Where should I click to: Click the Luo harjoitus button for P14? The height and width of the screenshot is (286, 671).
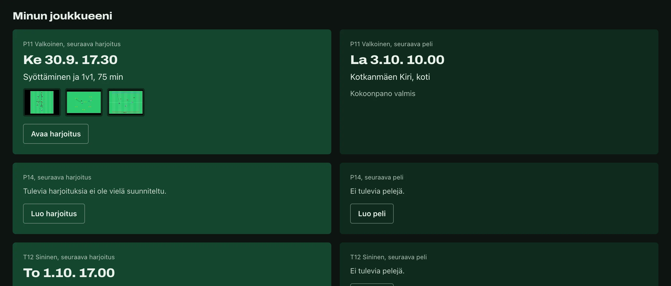(54, 214)
